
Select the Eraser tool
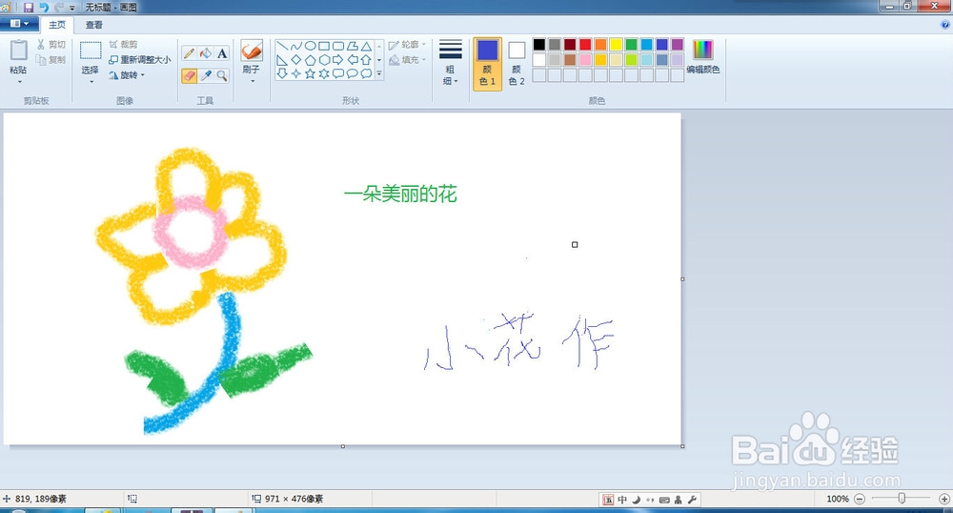coord(190,76)
